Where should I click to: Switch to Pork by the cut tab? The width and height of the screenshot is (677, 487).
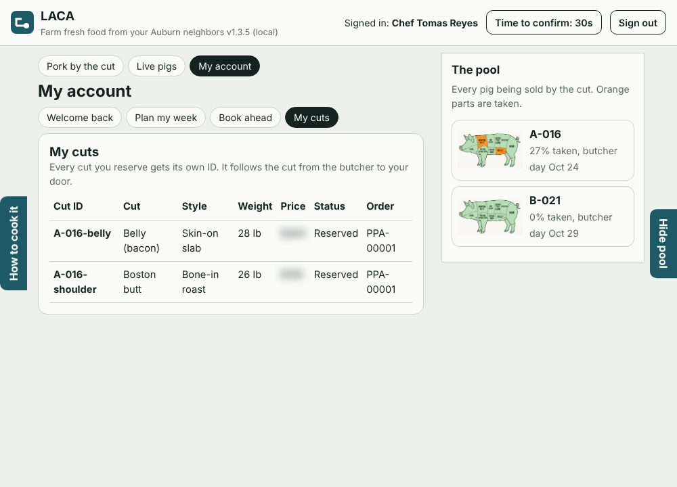81,66
